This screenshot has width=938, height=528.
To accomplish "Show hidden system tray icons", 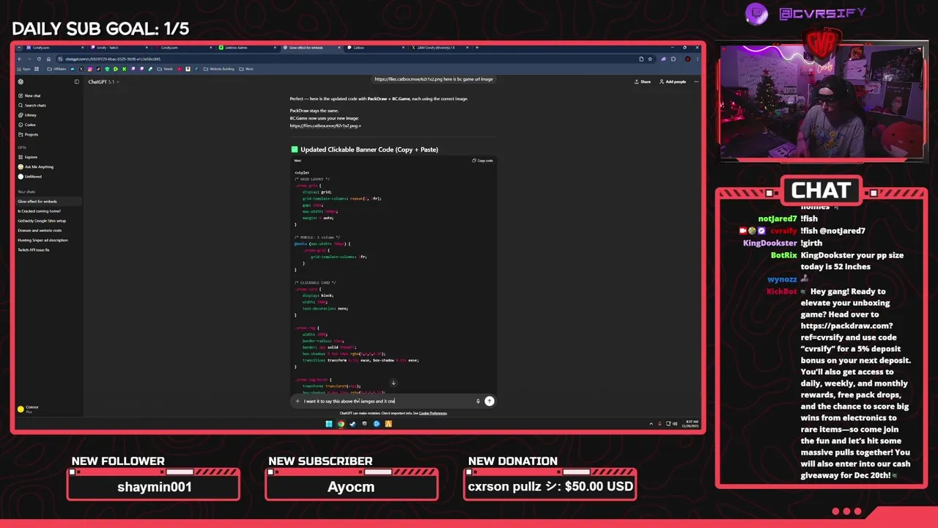I will pyautogui.click(x=651, y=423).
